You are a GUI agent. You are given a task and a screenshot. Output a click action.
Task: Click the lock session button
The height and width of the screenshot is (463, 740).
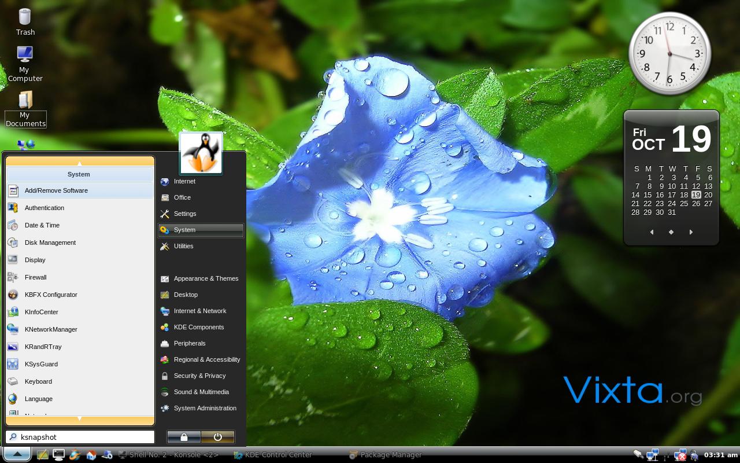184,437
